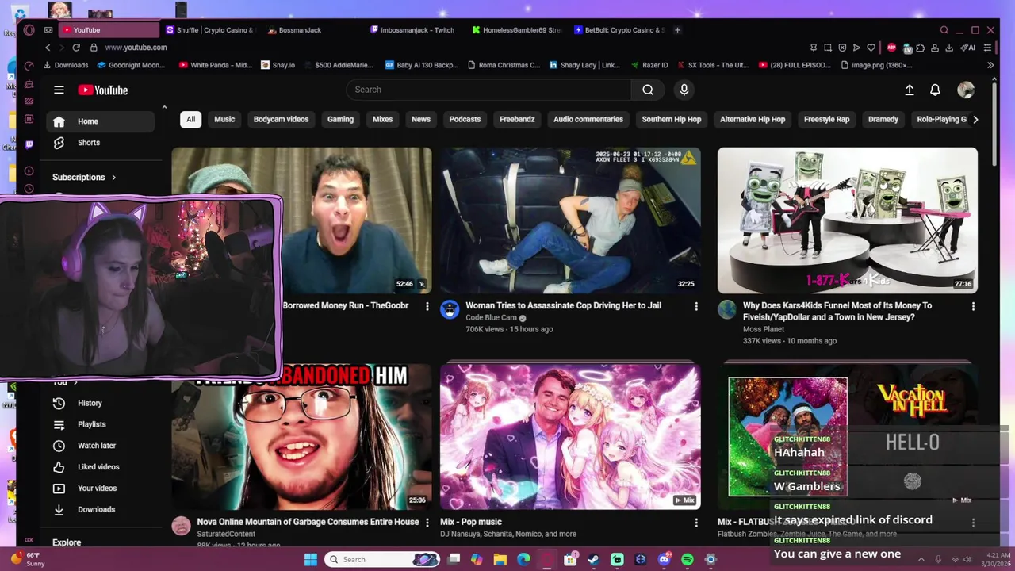
Task: Open Playlists in the sidebar
Action: [99, 424]
